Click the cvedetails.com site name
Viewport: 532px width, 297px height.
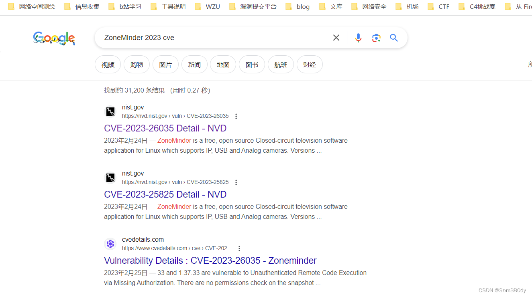click(x=143, y=240)
